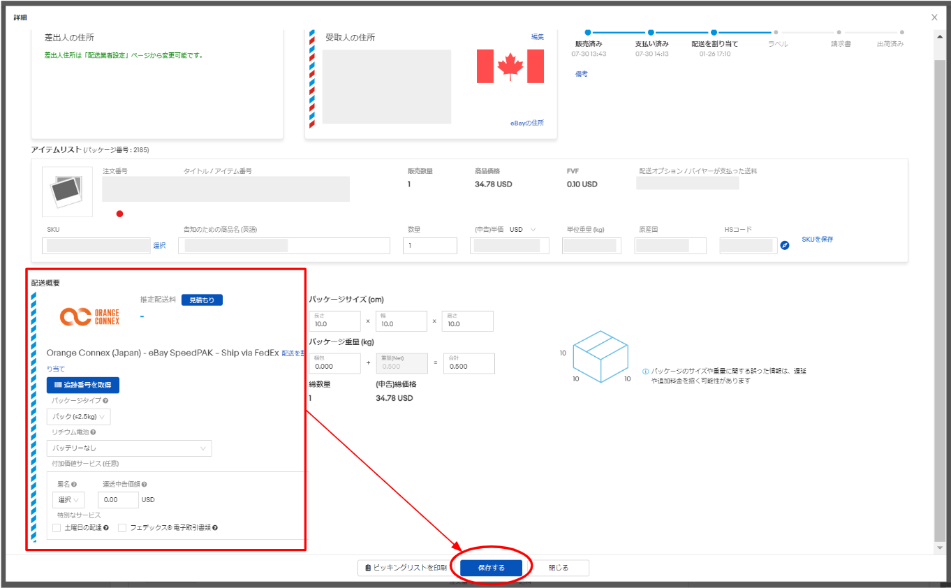Click the help icon beside 署名
This screenshot has width=951, height=588.
(74, 484)
